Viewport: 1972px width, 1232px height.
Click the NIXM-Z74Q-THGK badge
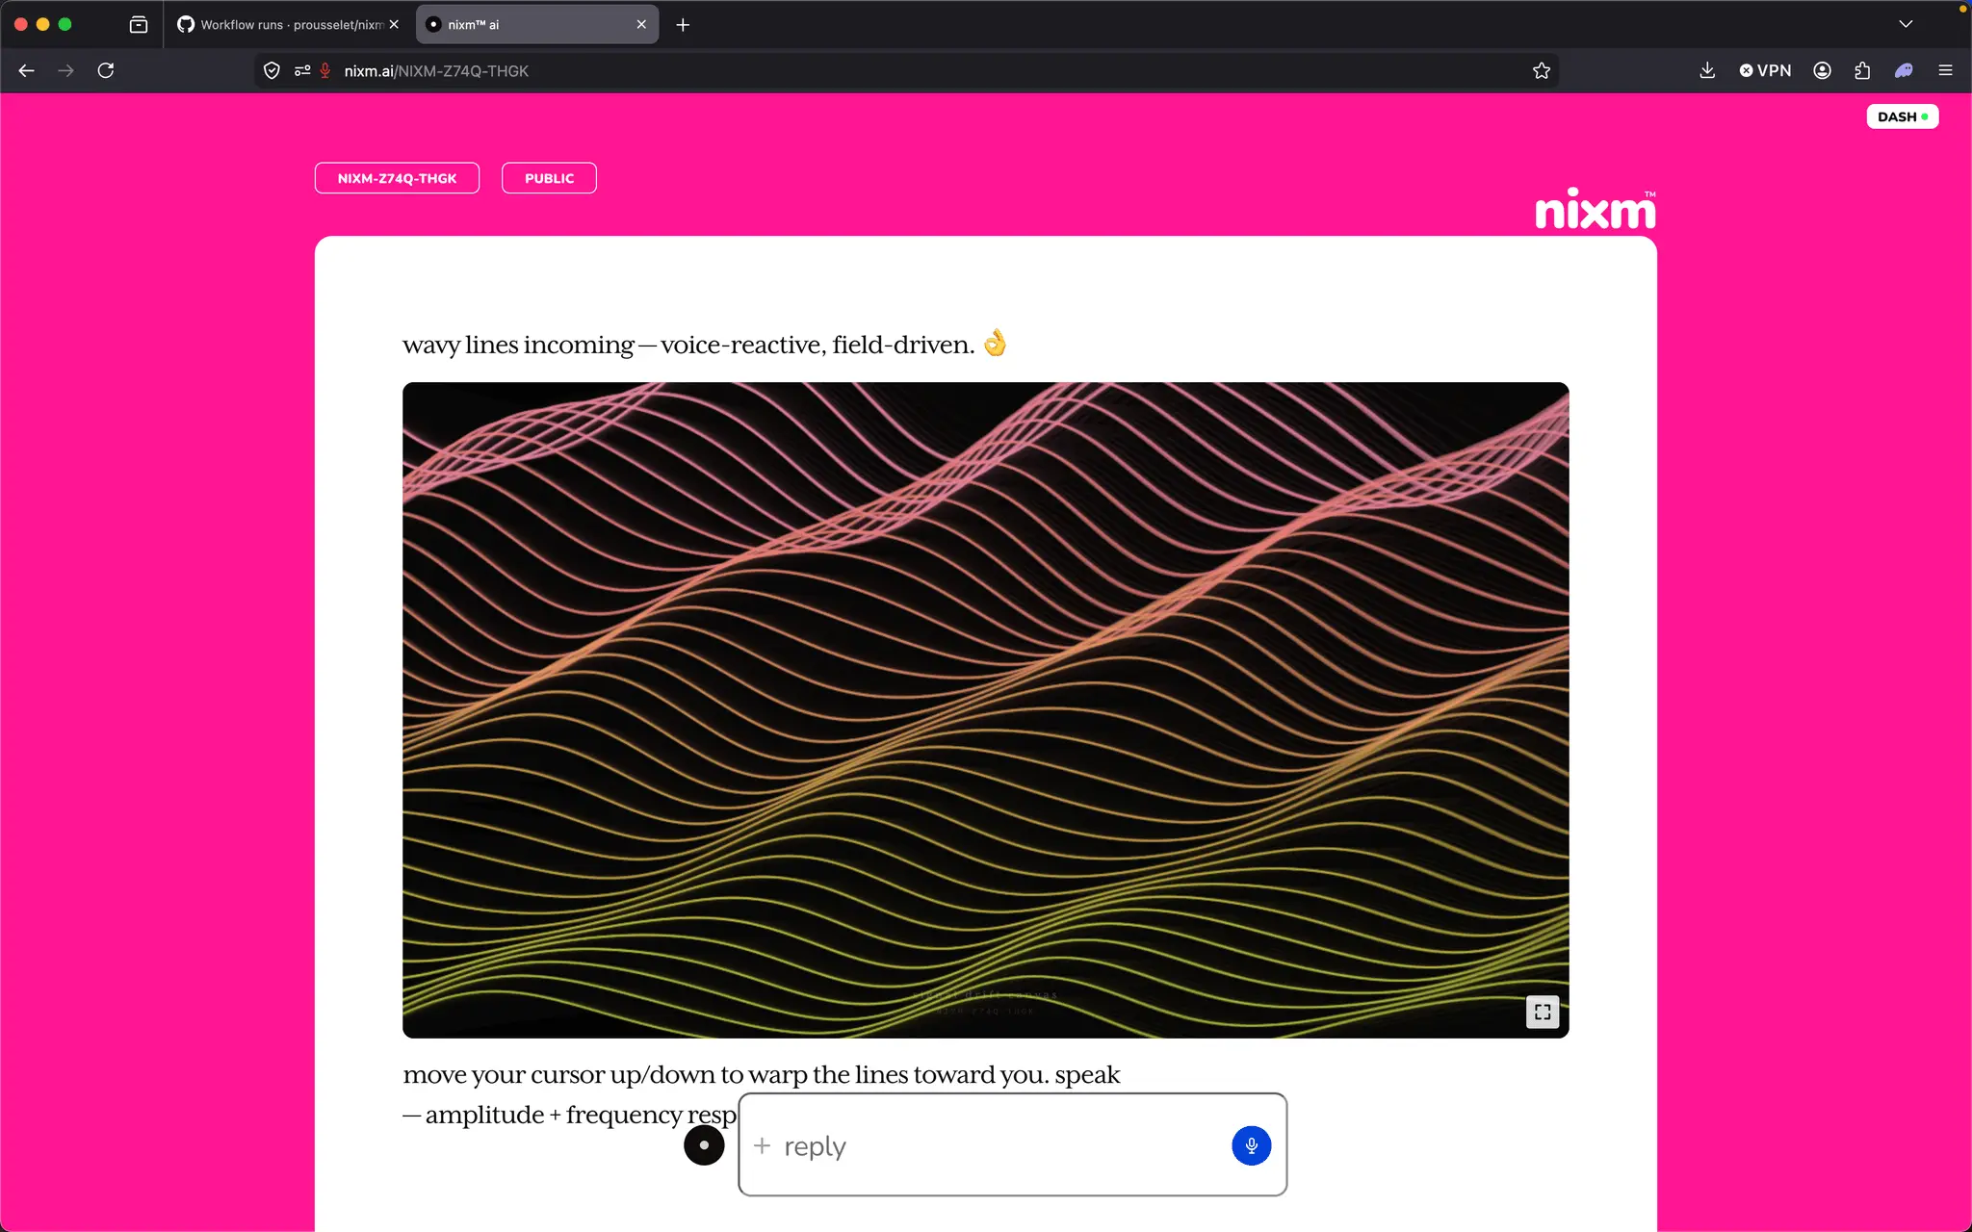(397, 178)
